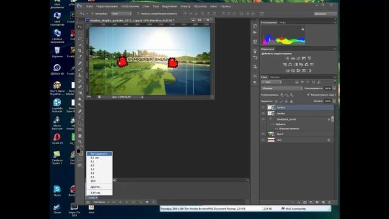Add a Levels adjustment layer
This screenshot has width=389, height=219.
point(293,58)
